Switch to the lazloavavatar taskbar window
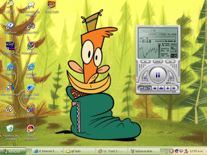Image resolution: width=207 pixels, height=155 pixels. pyautogui.click(x=144, y=151)
